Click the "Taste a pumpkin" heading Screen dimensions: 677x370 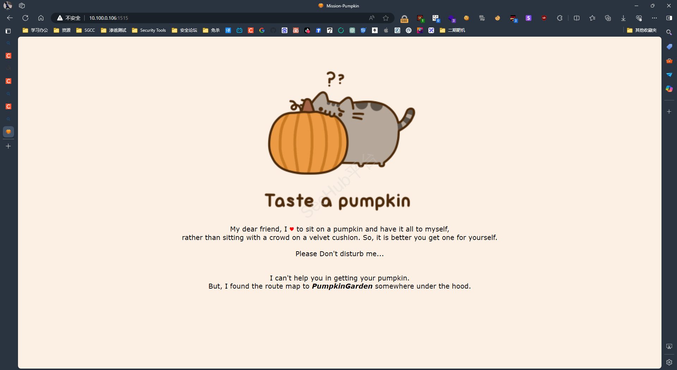click(x=337, y=201)
